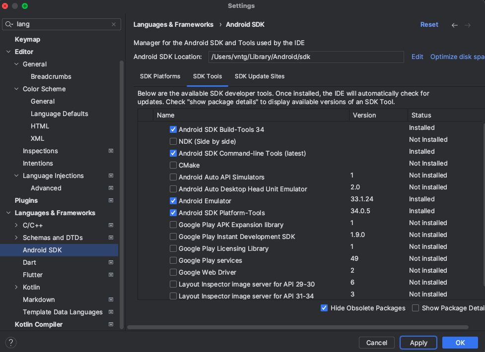The height and width of the screenshot is (352, 485).
Task: Click project-level icon next to Plugins
Action: pos(111,200)
